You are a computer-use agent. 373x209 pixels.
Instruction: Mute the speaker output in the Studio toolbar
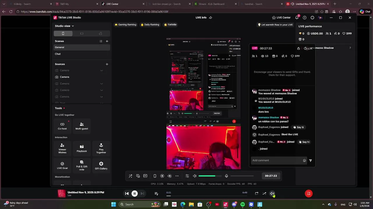[x=195, y=176]
